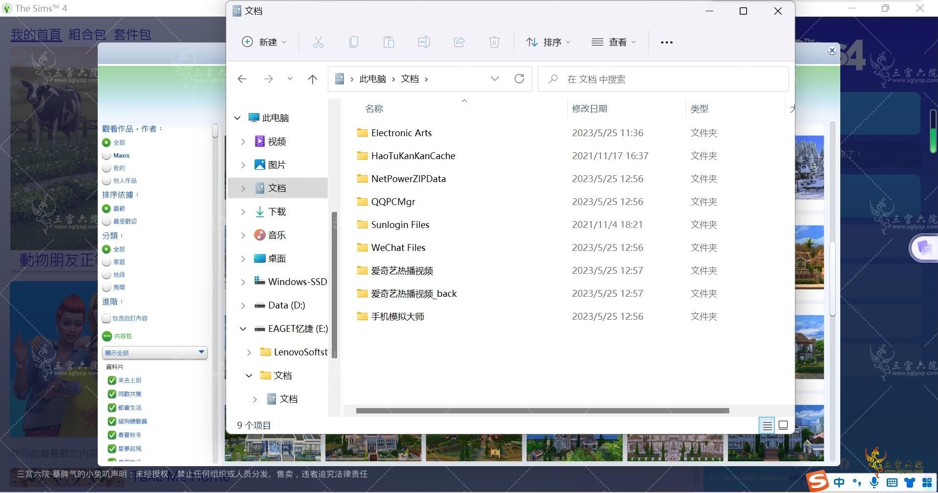Screen dimensions: 938x493
Task: Open the 排序 sort dropdown
Action: point(548,42)
